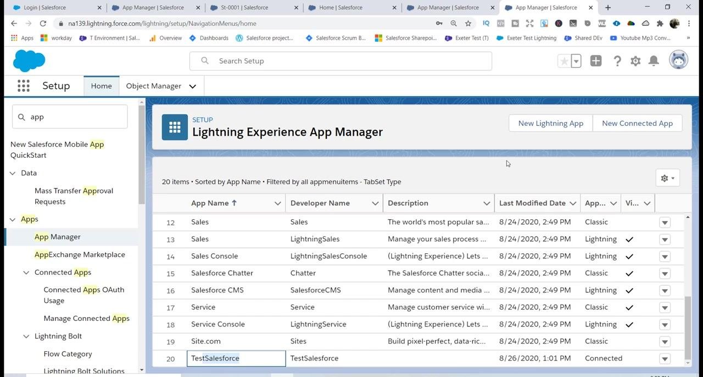Image resolution: width=703 pixels, height=377 pixels.
Task: Bookmark this page with the star icon
Action: (468, 24)
